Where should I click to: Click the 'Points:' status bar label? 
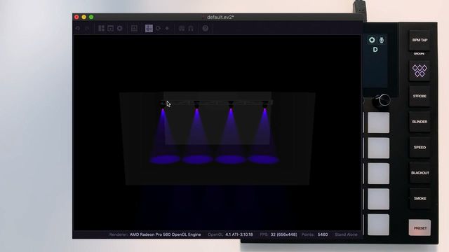coord(307,234)
